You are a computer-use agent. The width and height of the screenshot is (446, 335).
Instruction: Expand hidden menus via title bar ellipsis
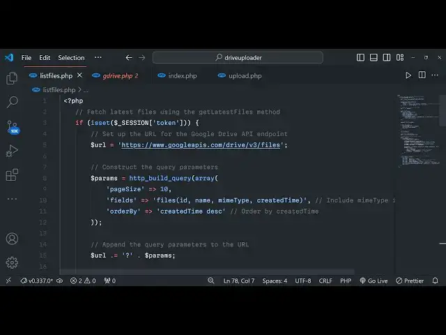98,57
